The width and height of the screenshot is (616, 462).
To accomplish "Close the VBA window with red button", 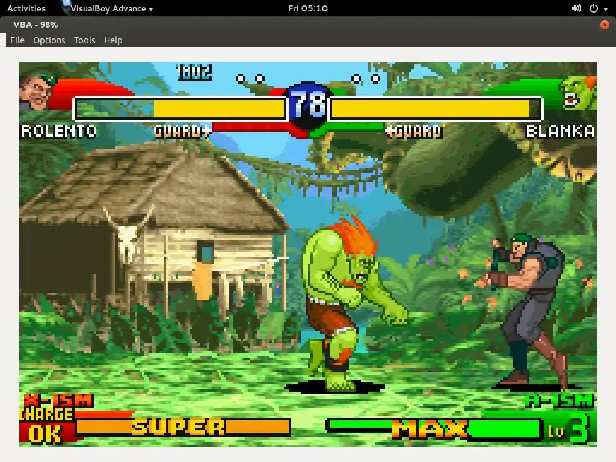I will 605,25.
